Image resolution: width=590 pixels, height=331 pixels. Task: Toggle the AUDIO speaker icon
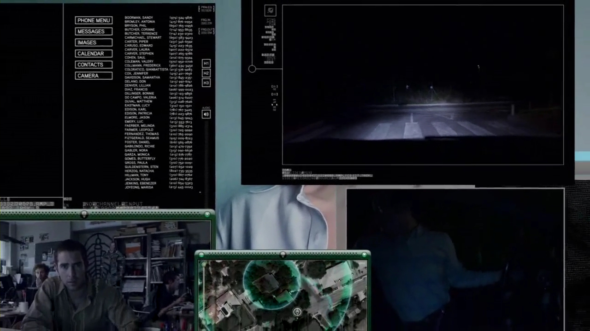tap(206, 114)
